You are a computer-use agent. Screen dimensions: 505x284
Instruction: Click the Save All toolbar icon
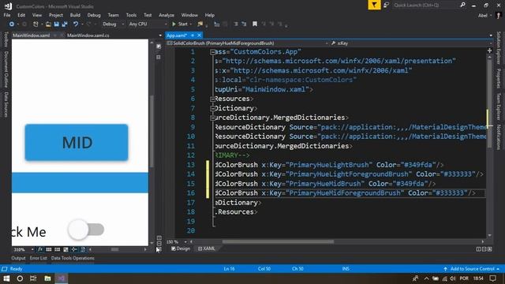(65, 24)
